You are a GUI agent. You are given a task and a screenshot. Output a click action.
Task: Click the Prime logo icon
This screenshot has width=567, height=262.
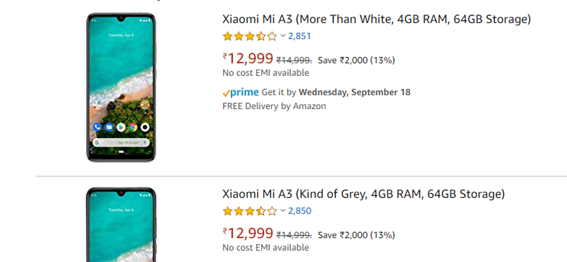tap(240, 93)
